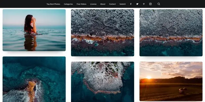Open the Categories menu item
The height and width of the screenshot is (102, 205).
[68, 4]
